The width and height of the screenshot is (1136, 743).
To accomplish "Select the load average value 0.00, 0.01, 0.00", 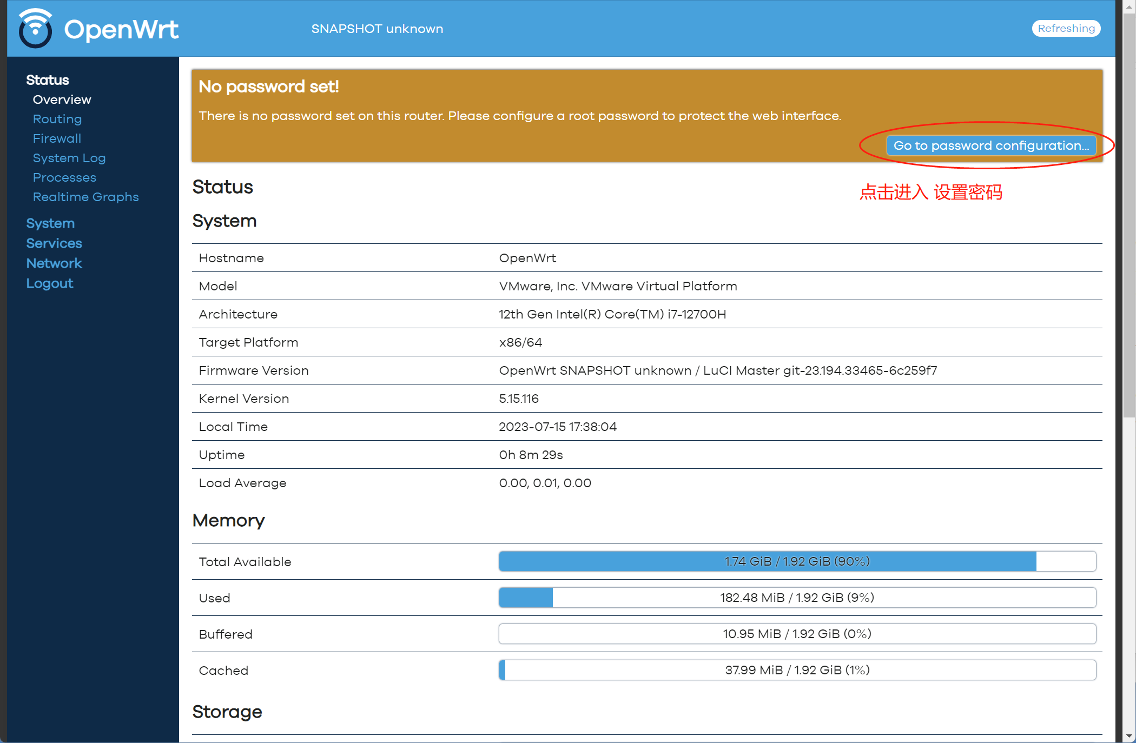I will 545,483.
